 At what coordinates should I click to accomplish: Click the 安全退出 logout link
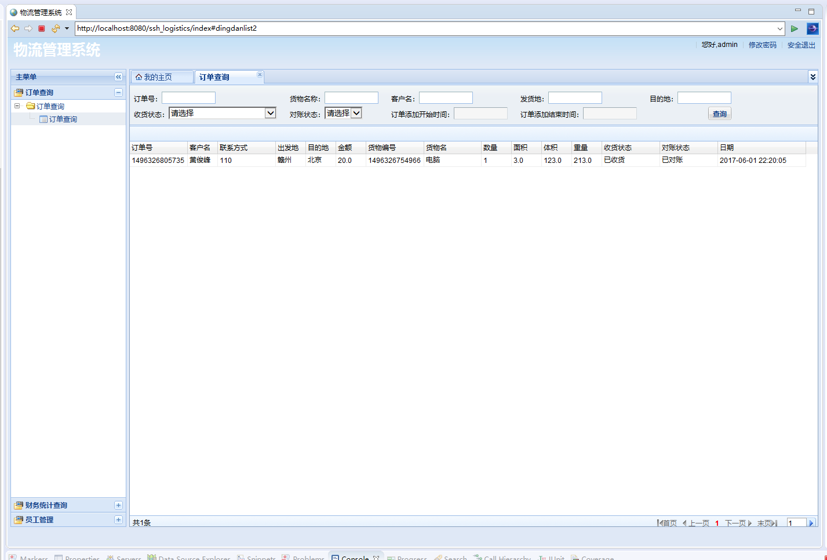click(x=801, y=45)
